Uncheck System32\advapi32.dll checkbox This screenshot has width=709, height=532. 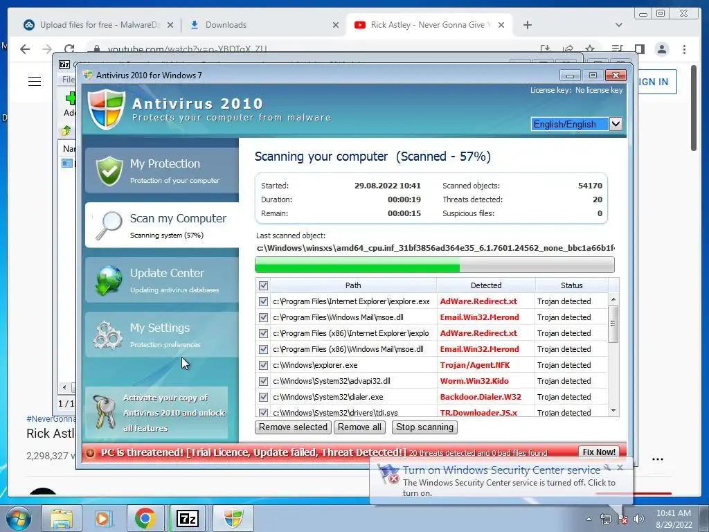[x=263, y=381]
